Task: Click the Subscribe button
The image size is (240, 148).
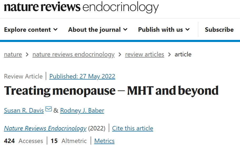Action: 219,29
